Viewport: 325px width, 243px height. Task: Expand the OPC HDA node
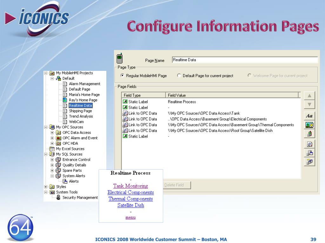52,143
